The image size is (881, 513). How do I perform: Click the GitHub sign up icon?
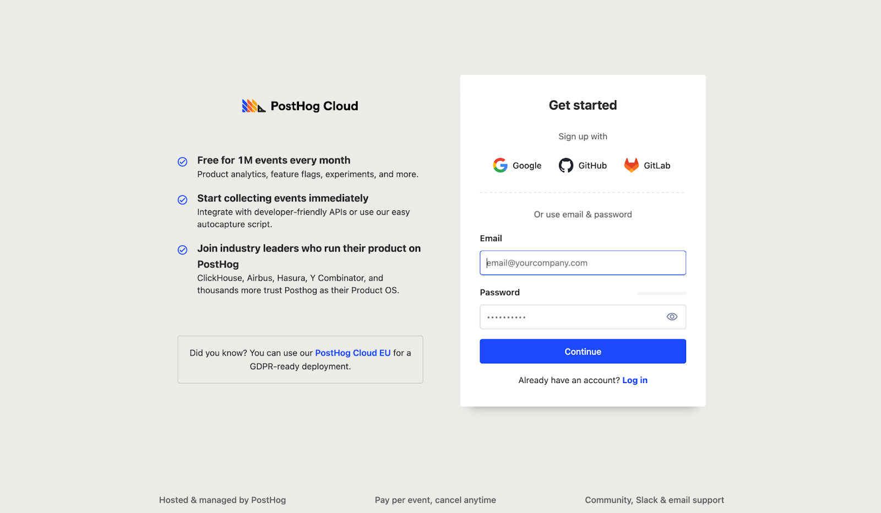tap(565, 165)
